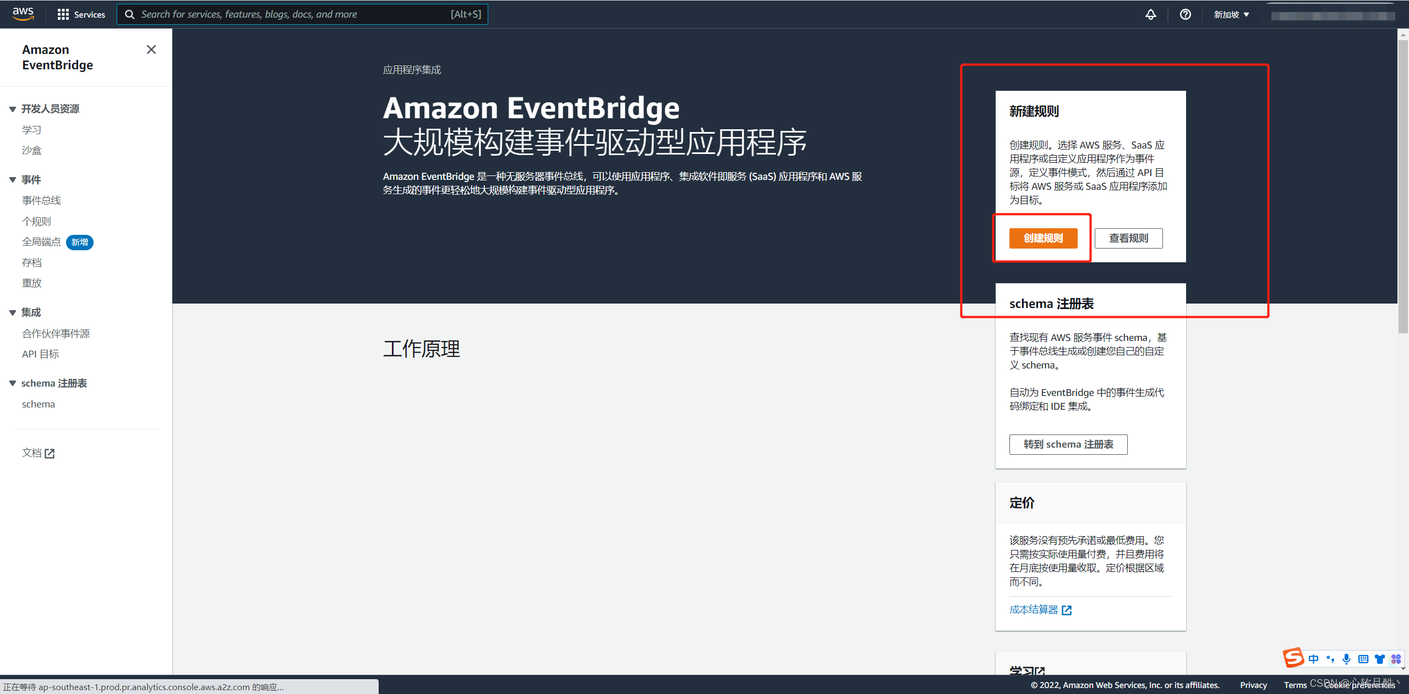
Task: Close the Amazon EventBridge sidebar panel
Action: click(x=151, y=49)
